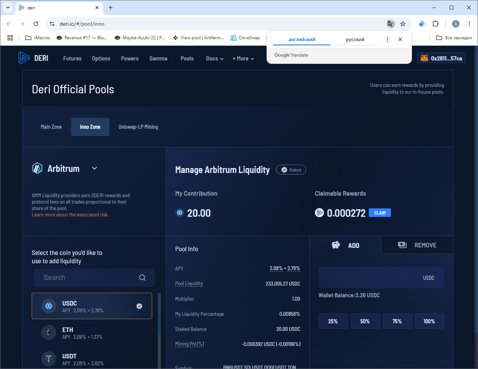Image resolution: width=478 pixels, height=369 pixels.
Task: Set amount to 75% of balance
Action: pyautogui.click(x=397, y=321)
